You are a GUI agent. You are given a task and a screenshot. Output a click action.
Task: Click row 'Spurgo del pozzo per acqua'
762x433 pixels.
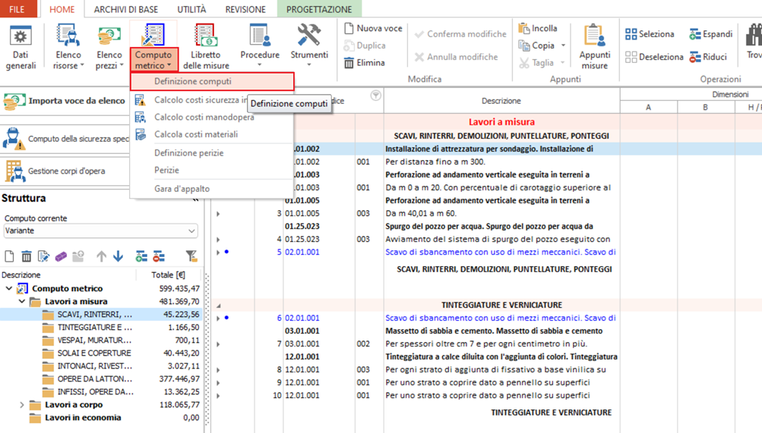pos(489,227)
